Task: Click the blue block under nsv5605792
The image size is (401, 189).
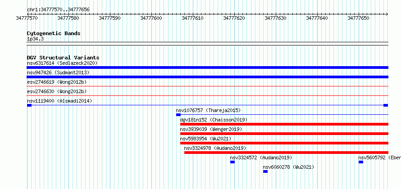Action: coord(361,162)
